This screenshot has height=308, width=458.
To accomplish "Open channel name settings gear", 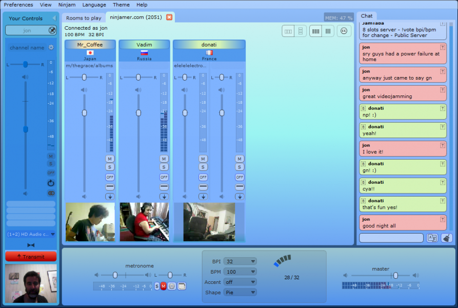I will tap(51, 47).
